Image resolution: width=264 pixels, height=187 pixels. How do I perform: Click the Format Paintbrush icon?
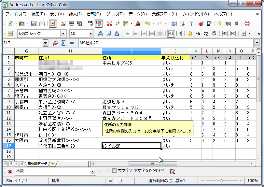click(x=138, y=23)
